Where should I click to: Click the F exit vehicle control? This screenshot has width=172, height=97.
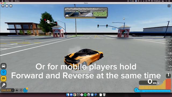coord(170,70)
